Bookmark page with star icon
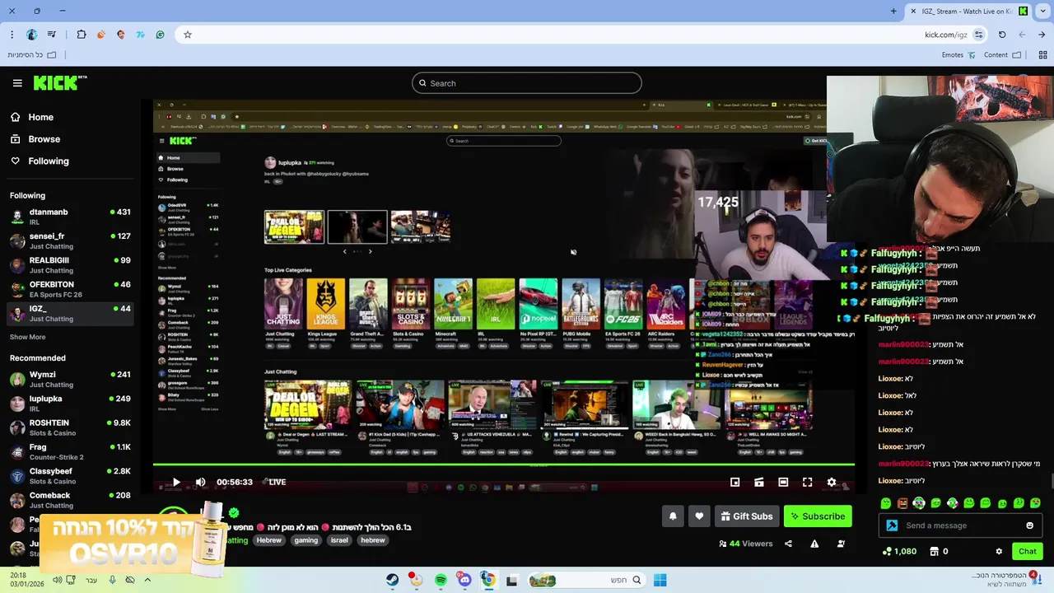The width and height of the screenshot is (1054, 593). point(188,35)
